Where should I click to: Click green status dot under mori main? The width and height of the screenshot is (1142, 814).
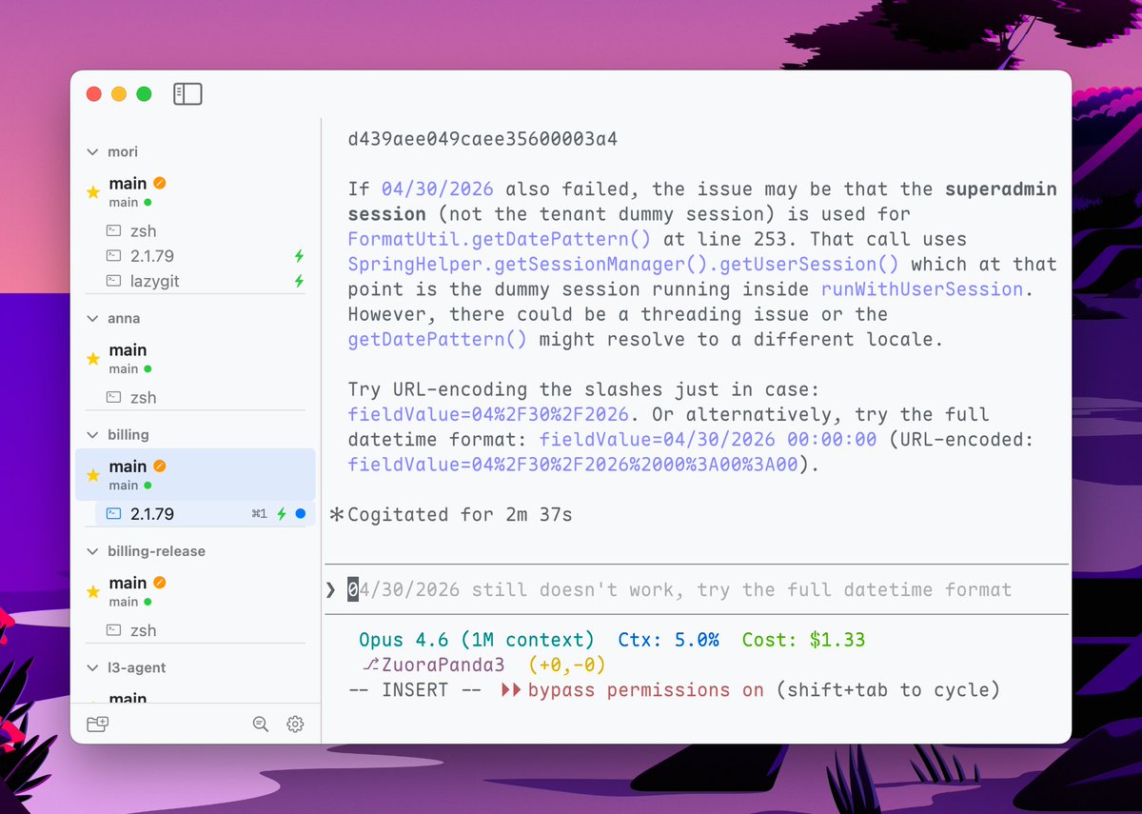148,203
